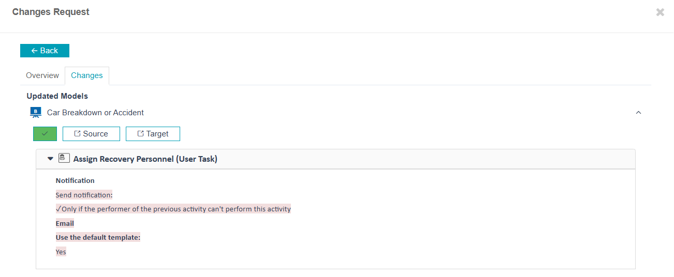This screenshot has height=277, width=674.
Task: Click the highlighted 'Yes' value
Action: pyautogui.click(x=61, y=252)
